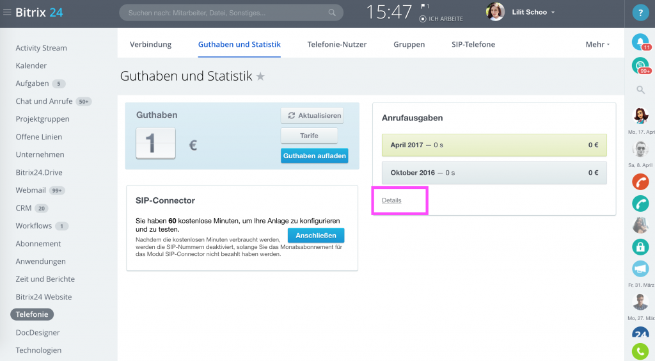Click the green phone dialer button
655x361 pixels.
640,351
